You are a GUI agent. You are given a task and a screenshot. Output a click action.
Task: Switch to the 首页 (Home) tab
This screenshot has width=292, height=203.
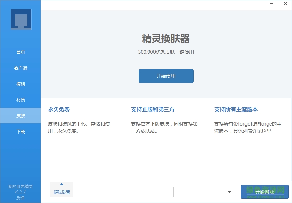pyautogui.click(x=20, y=52)
